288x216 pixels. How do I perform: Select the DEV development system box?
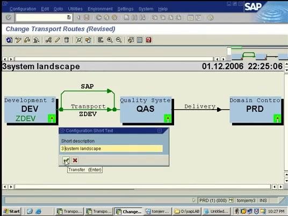point(30,109)
